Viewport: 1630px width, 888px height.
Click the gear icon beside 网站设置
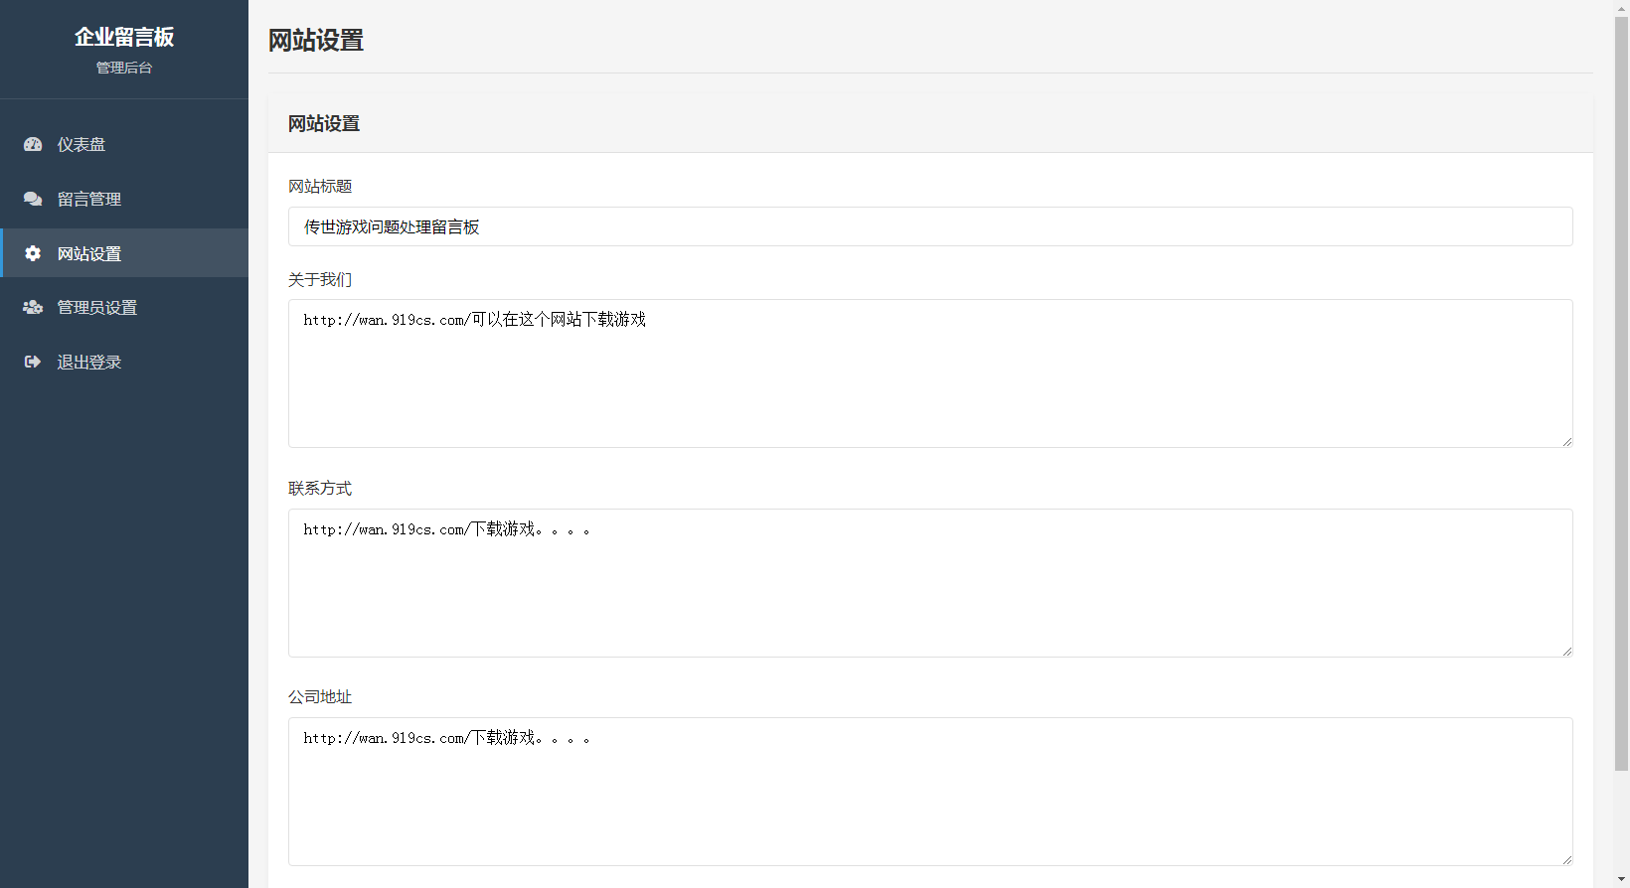point(33,253)
